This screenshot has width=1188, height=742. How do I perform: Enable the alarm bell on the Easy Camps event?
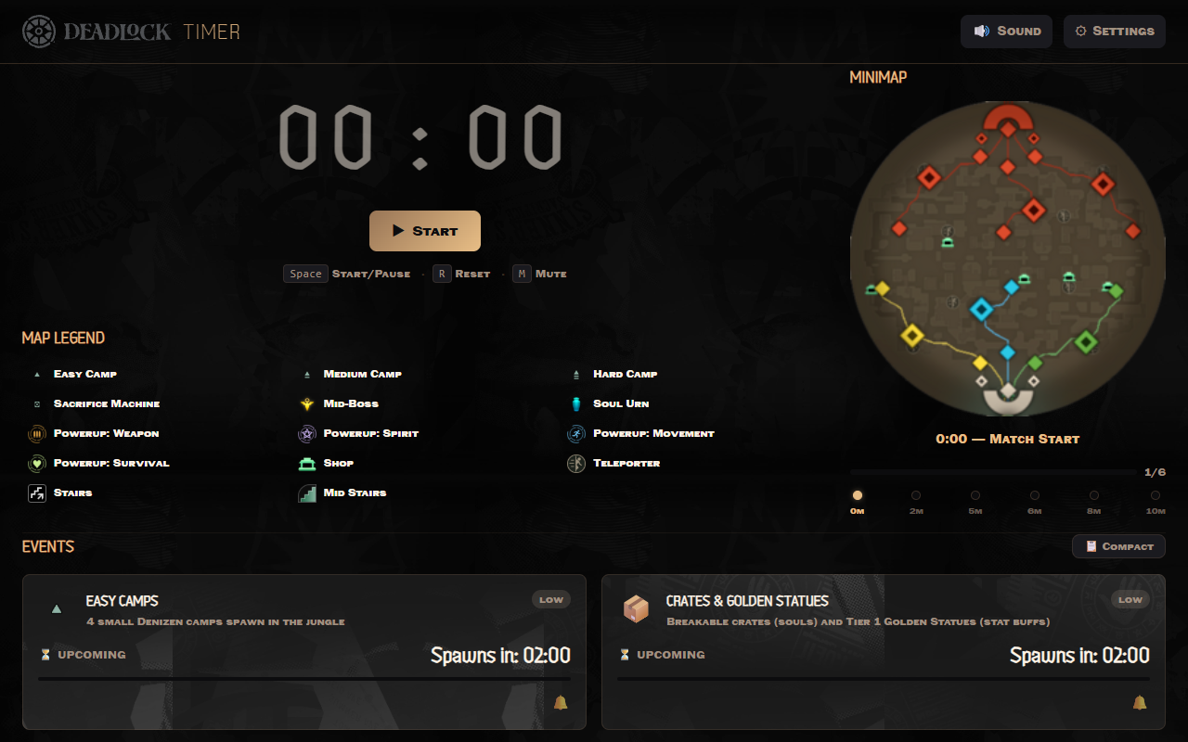click(x=561, y=703)
